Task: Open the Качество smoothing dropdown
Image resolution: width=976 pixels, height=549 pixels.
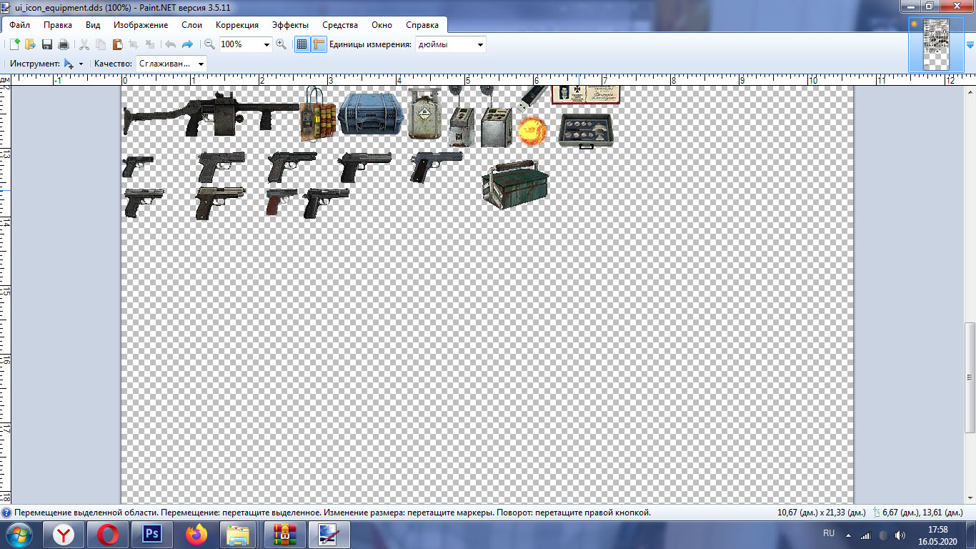Action: (201, 64)
